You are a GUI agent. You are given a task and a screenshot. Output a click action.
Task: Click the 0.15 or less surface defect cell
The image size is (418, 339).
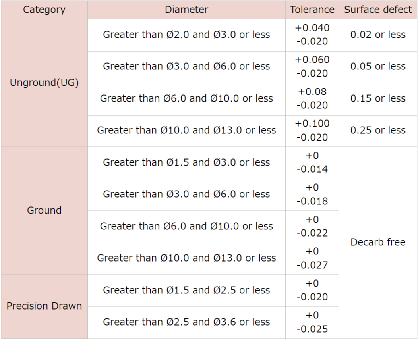coord(378,99)
